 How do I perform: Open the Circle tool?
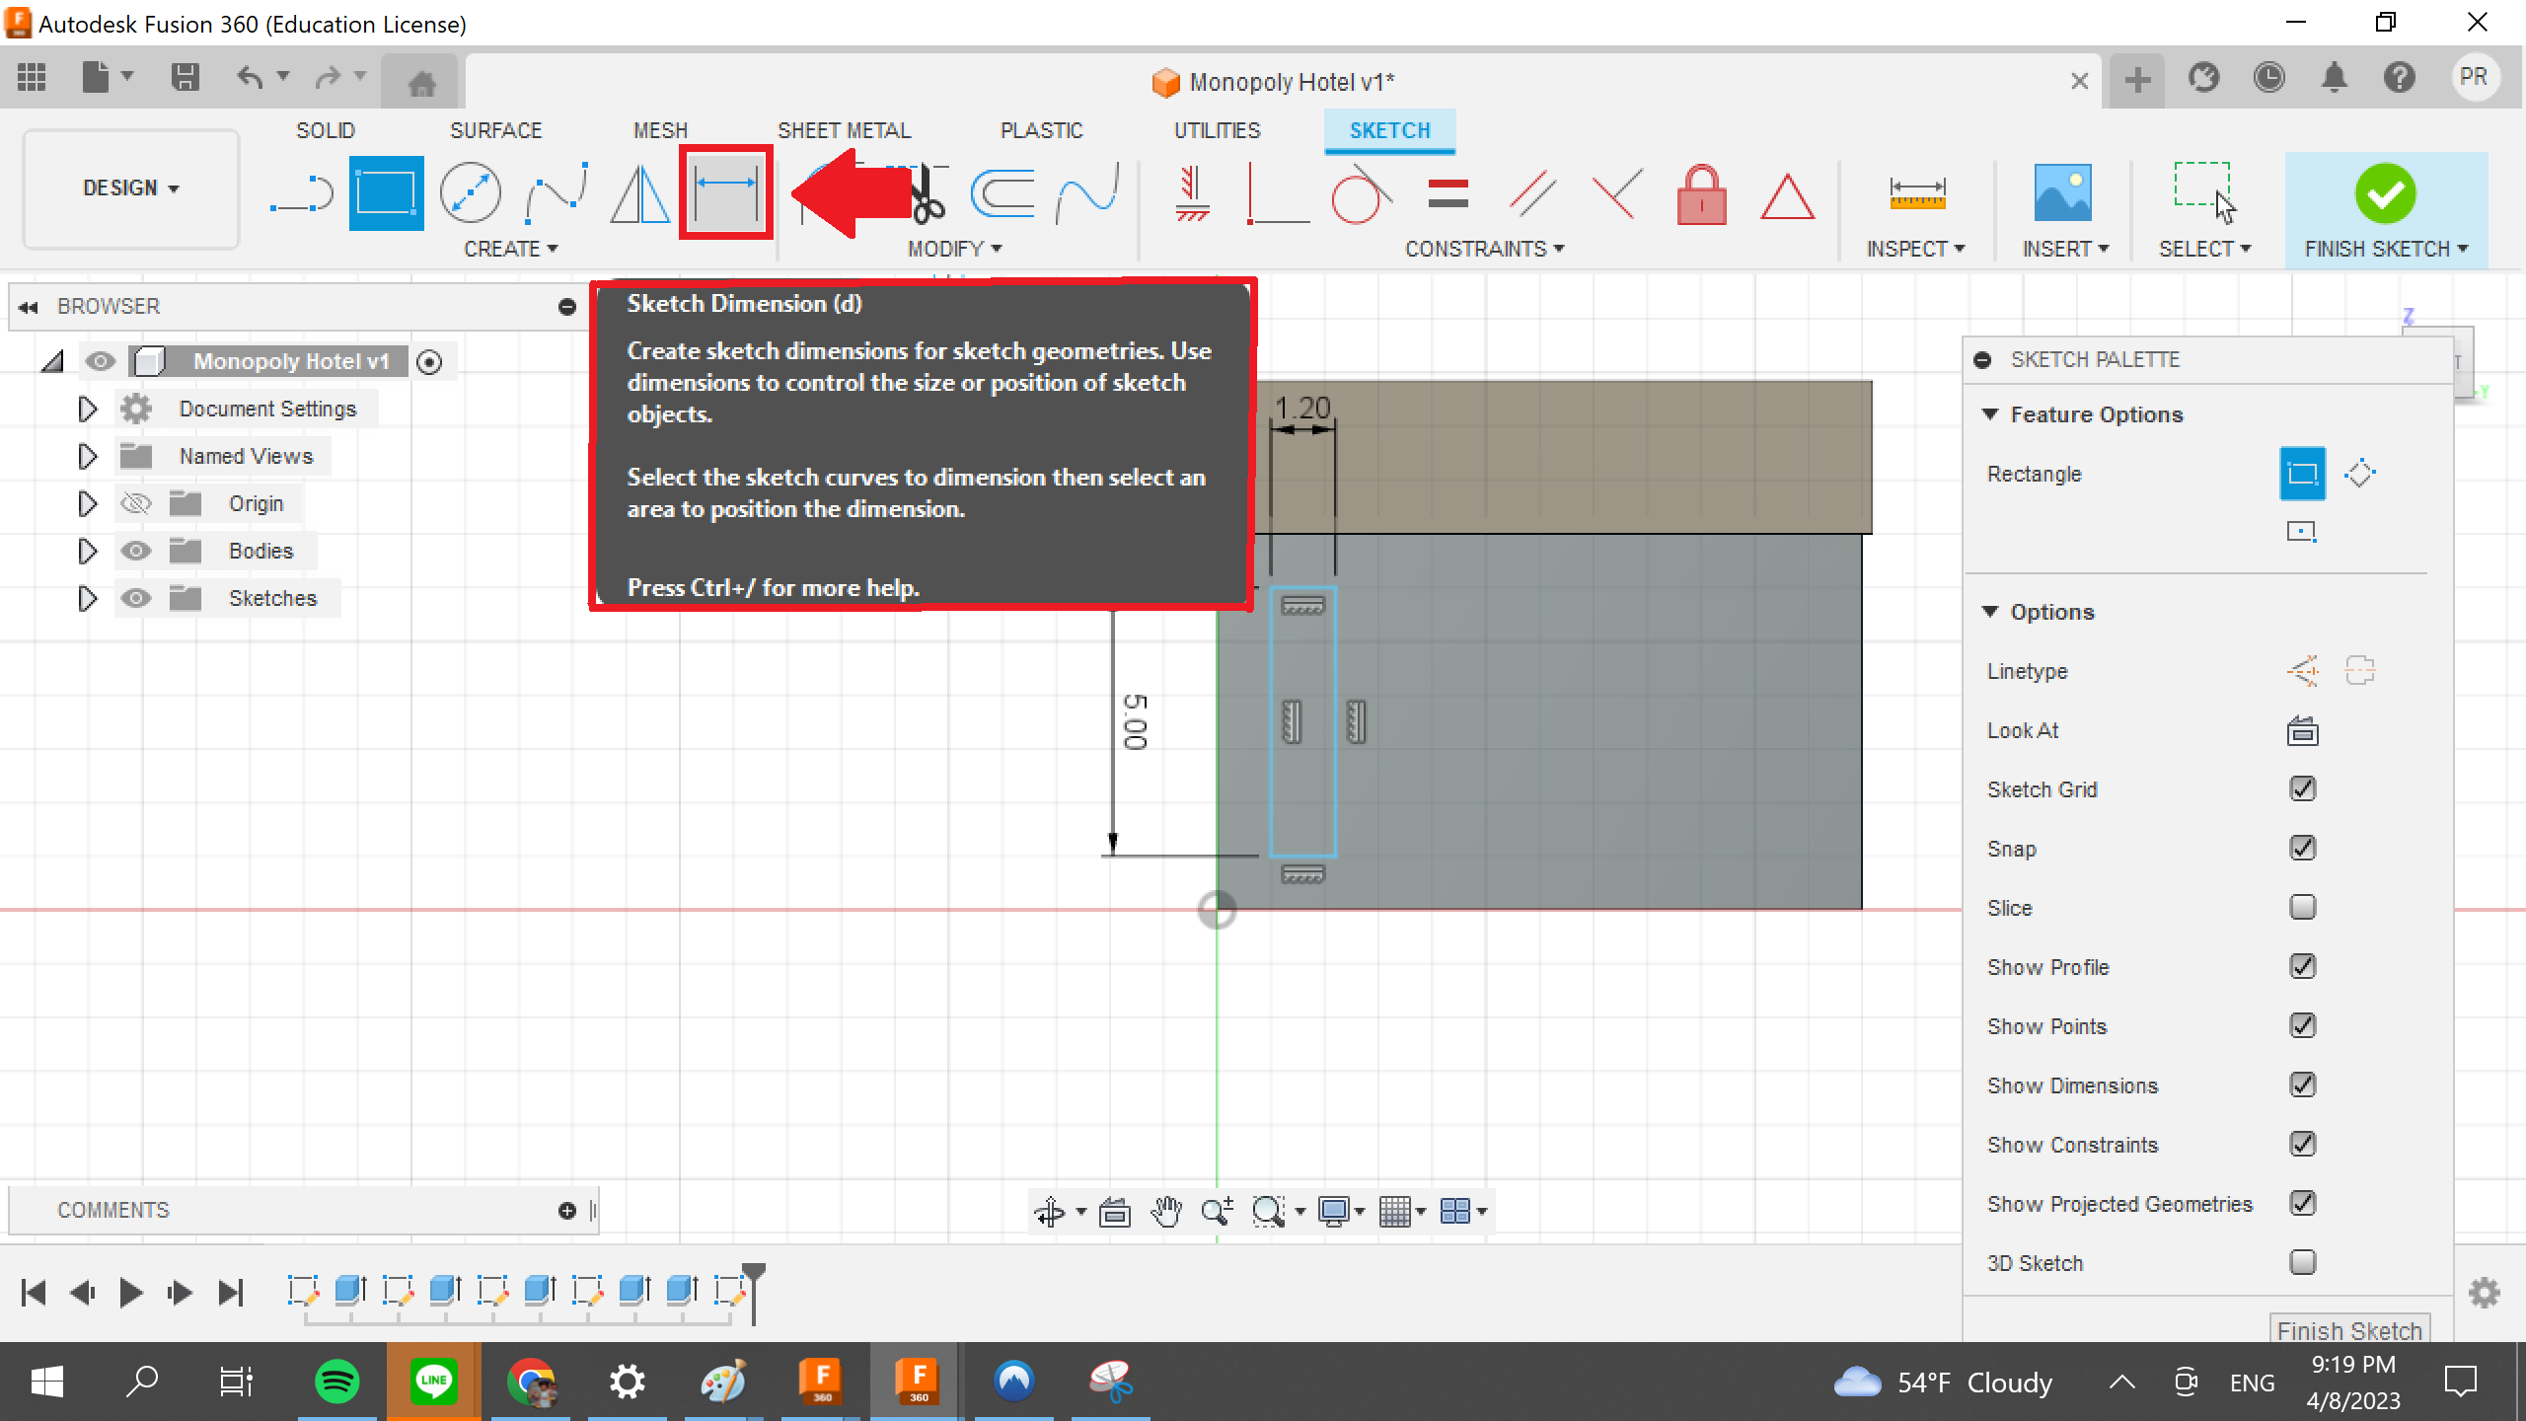click(472, 193)
